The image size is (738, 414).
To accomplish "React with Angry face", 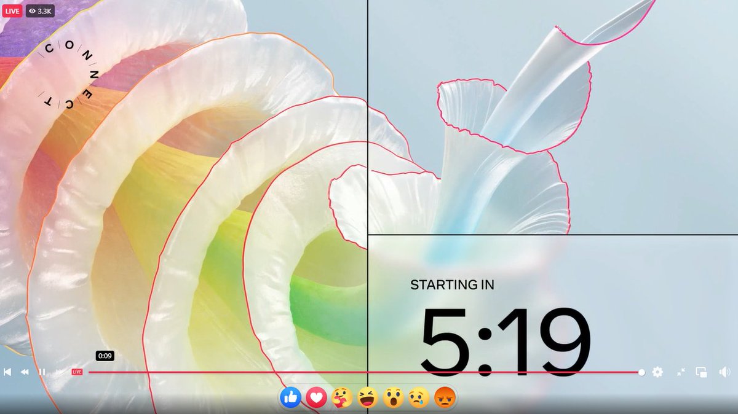I will coord(445,398).
